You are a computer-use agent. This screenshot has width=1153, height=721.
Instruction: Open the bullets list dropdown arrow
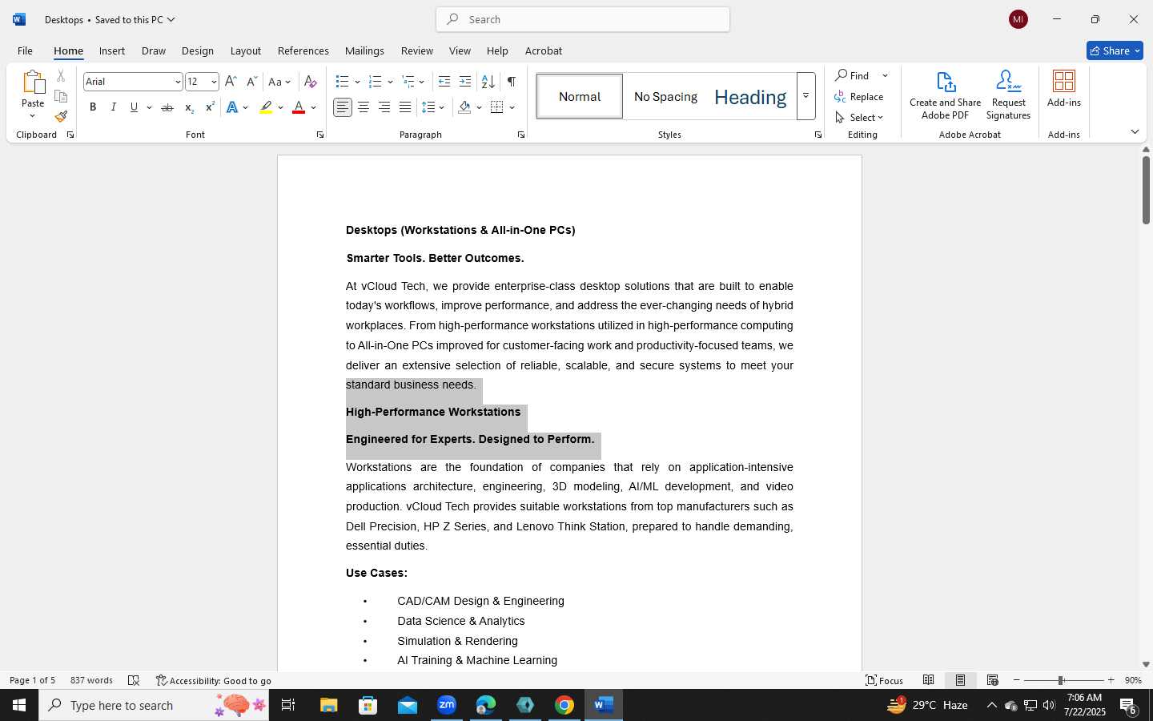point(357,82)
